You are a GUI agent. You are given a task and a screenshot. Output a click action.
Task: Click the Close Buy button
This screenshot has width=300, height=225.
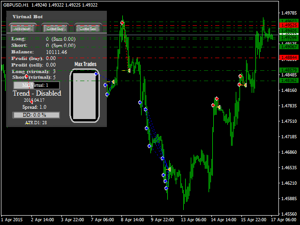55,29
